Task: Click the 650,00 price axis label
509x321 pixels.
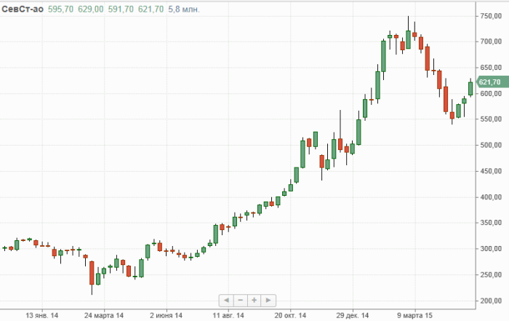Action: [x=491, y=68]
